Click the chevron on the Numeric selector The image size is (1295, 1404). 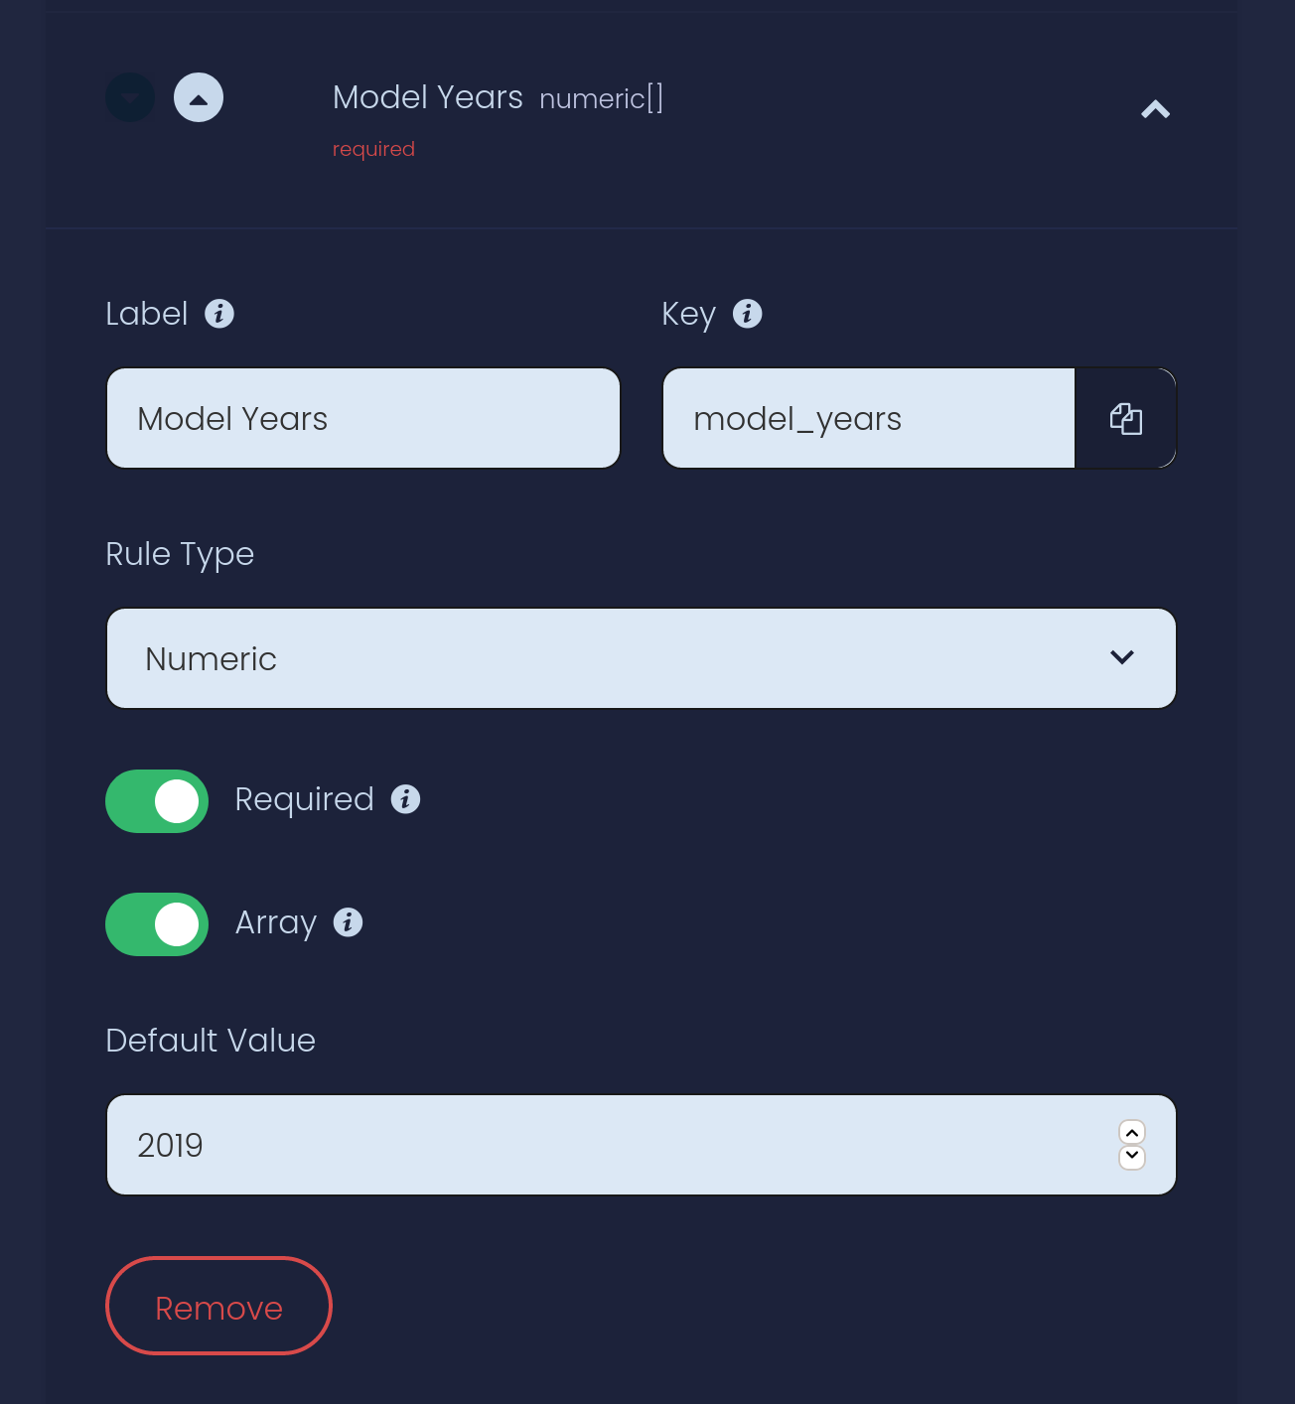1122,657
